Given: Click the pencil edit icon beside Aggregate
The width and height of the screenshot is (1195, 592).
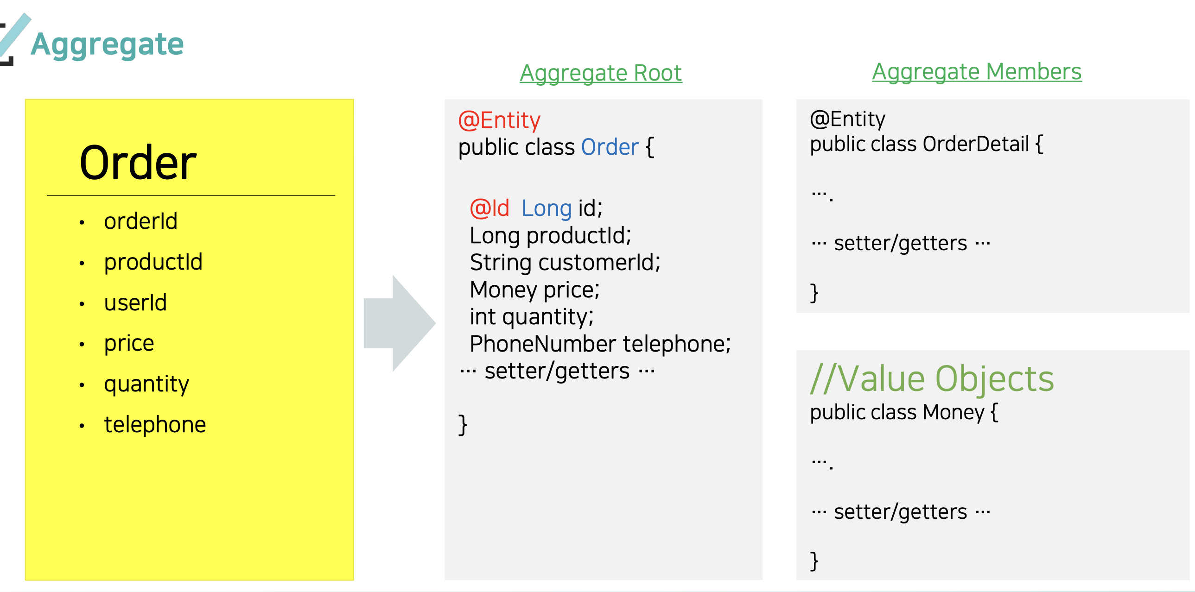Looking at the screenshot, I should (x=14, y=38).
